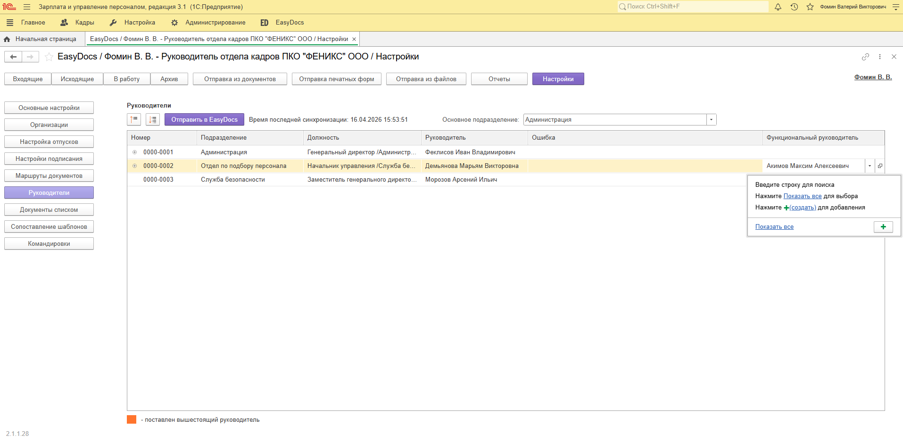Image resolution: width=903 pixels, height=443 pixels.
Task: Open Основное подразделение dropdown arrow
Action: 711,120
